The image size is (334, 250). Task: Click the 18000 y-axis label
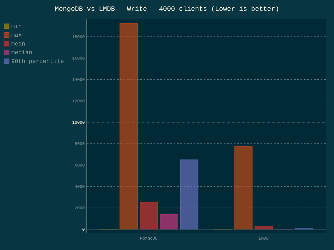(x=78, y=37)
